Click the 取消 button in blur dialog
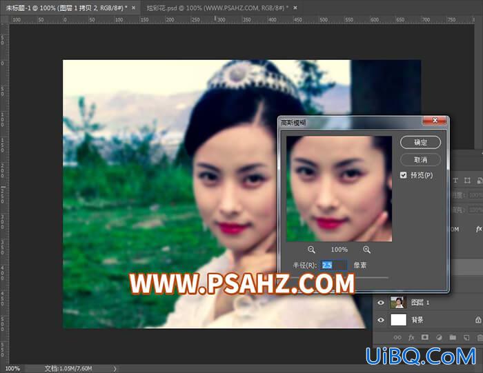483x373 pixels. point(420,160)
